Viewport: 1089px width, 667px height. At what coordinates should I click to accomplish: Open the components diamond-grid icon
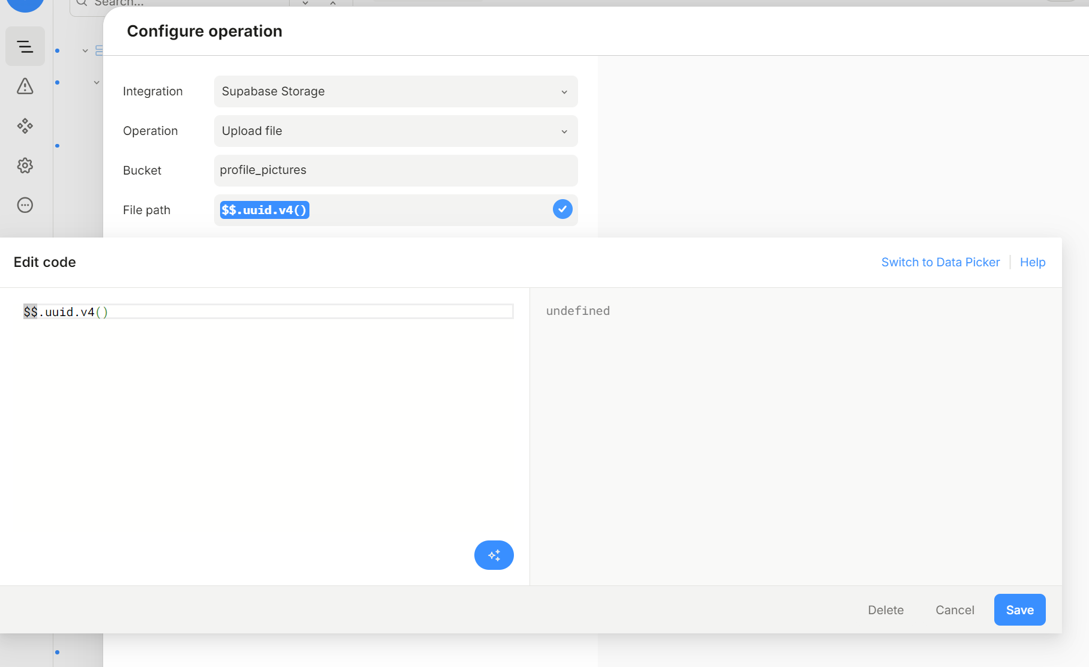coord(25,126)
